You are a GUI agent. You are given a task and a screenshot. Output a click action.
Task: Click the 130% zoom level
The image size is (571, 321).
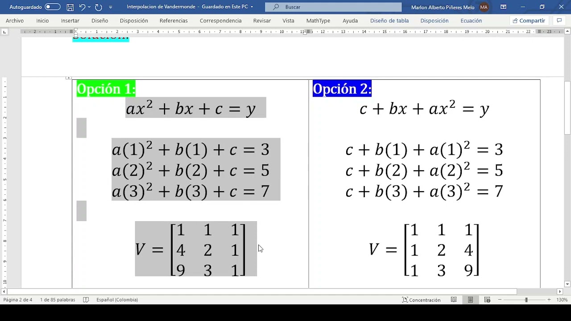pos(562,300)
